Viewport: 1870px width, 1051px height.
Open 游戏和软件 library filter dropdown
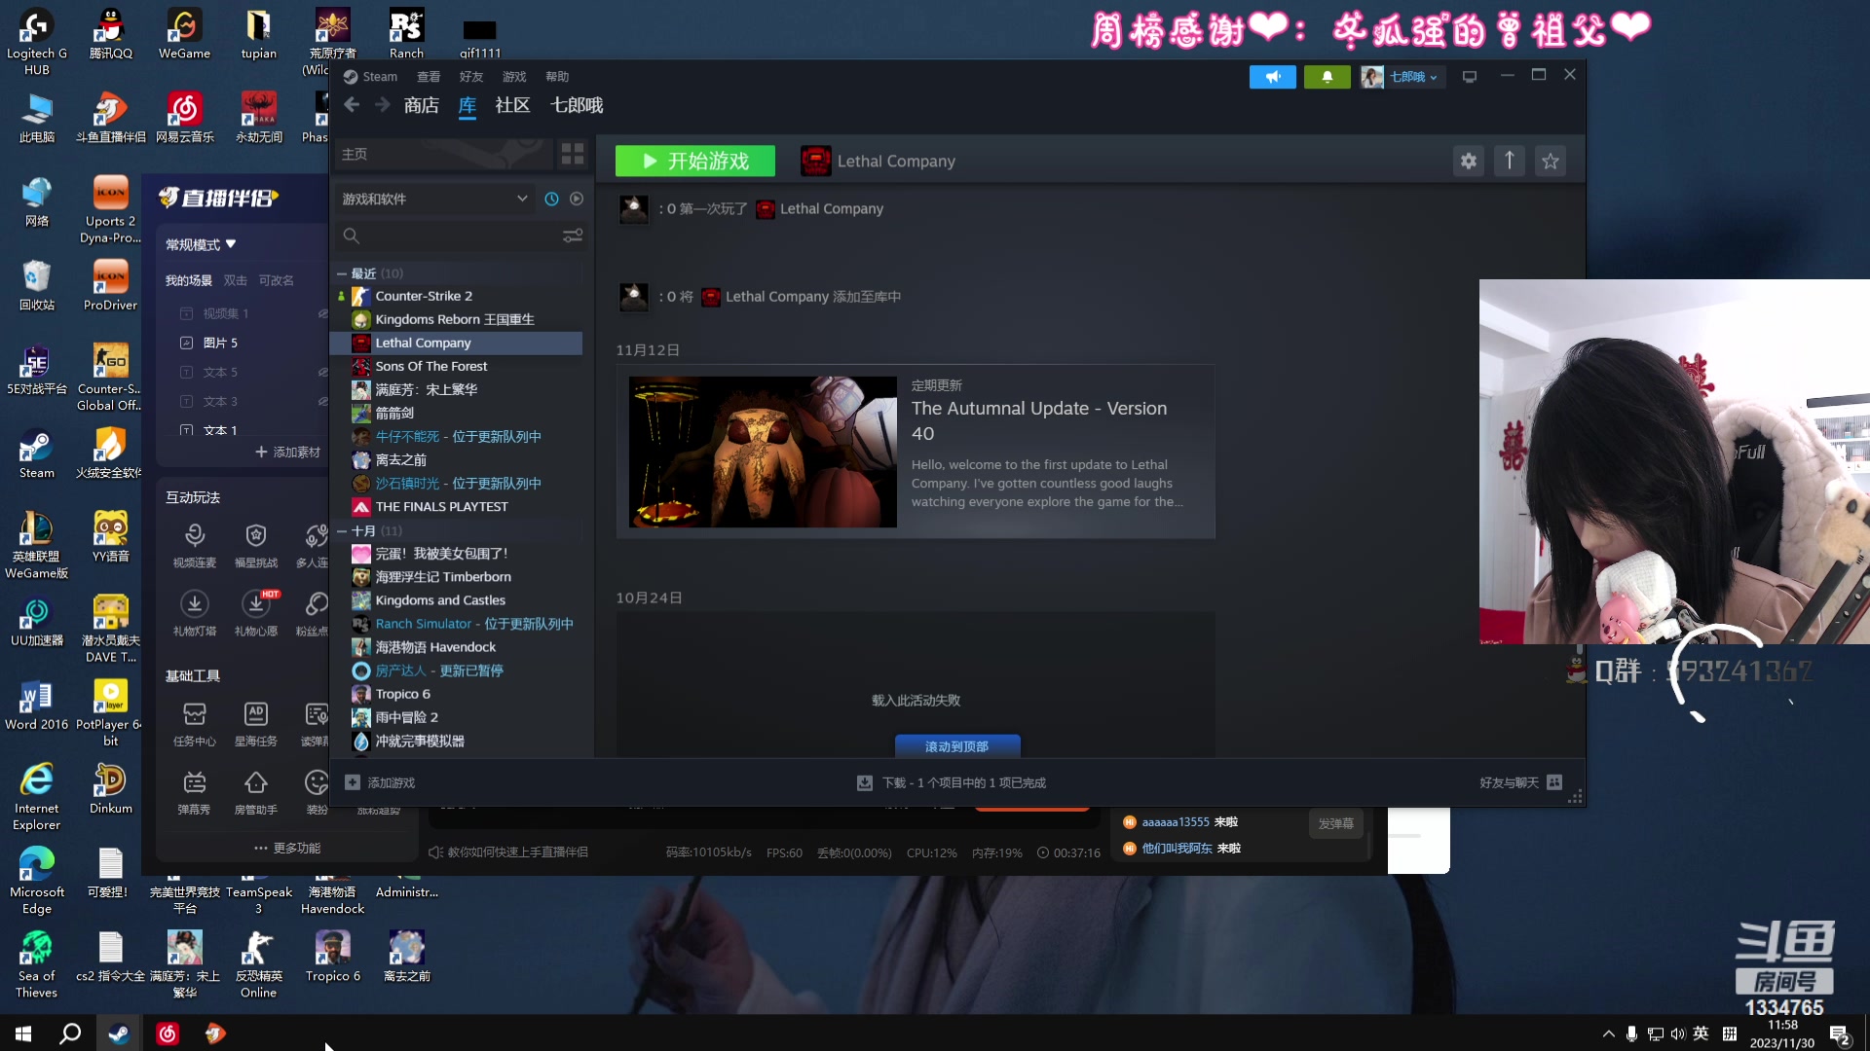[x=435, y=199]
